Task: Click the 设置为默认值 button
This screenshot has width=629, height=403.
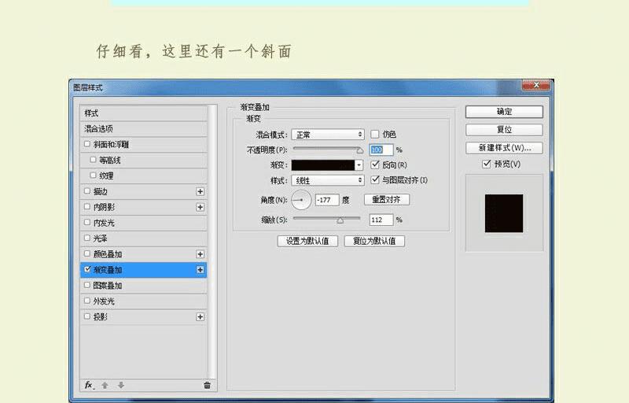Action: 307,241
